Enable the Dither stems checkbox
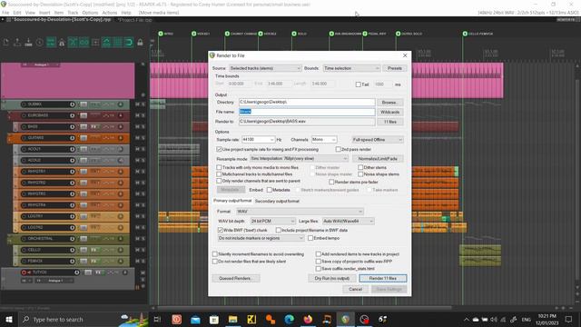 click(x=360, y=167)
